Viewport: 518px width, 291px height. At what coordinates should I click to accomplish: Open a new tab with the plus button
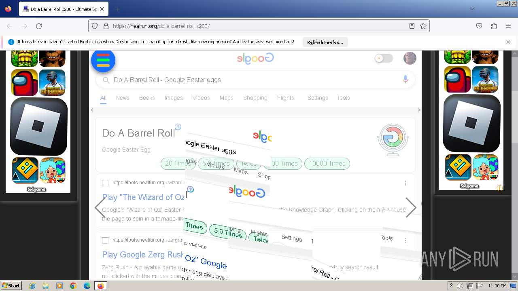[117, 9]
